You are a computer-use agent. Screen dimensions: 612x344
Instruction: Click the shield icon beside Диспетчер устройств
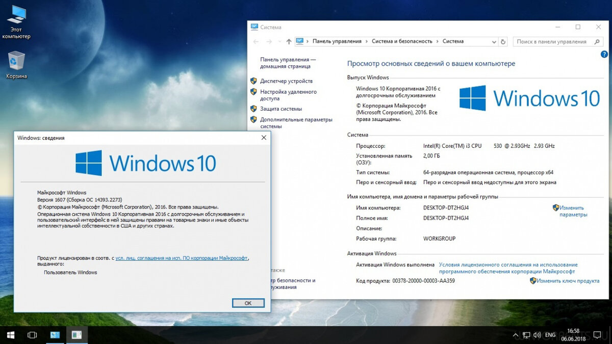tap(253, 81)
